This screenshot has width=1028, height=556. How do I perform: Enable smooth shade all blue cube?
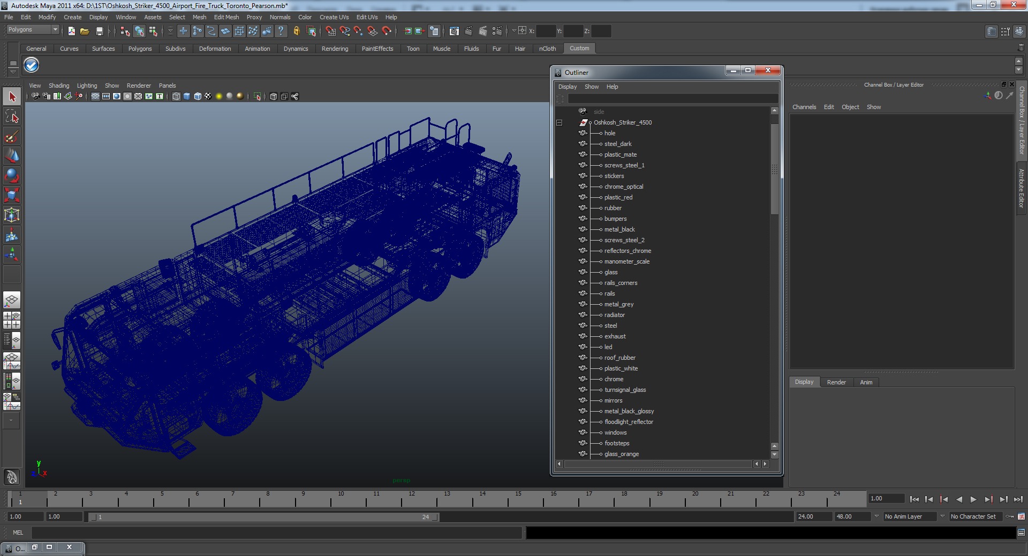pos(187,96)
